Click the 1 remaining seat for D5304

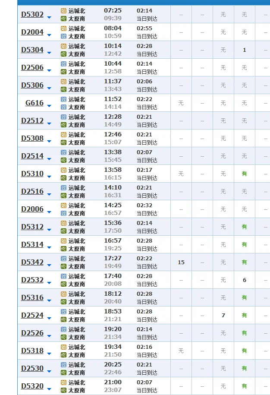point(245,50)
